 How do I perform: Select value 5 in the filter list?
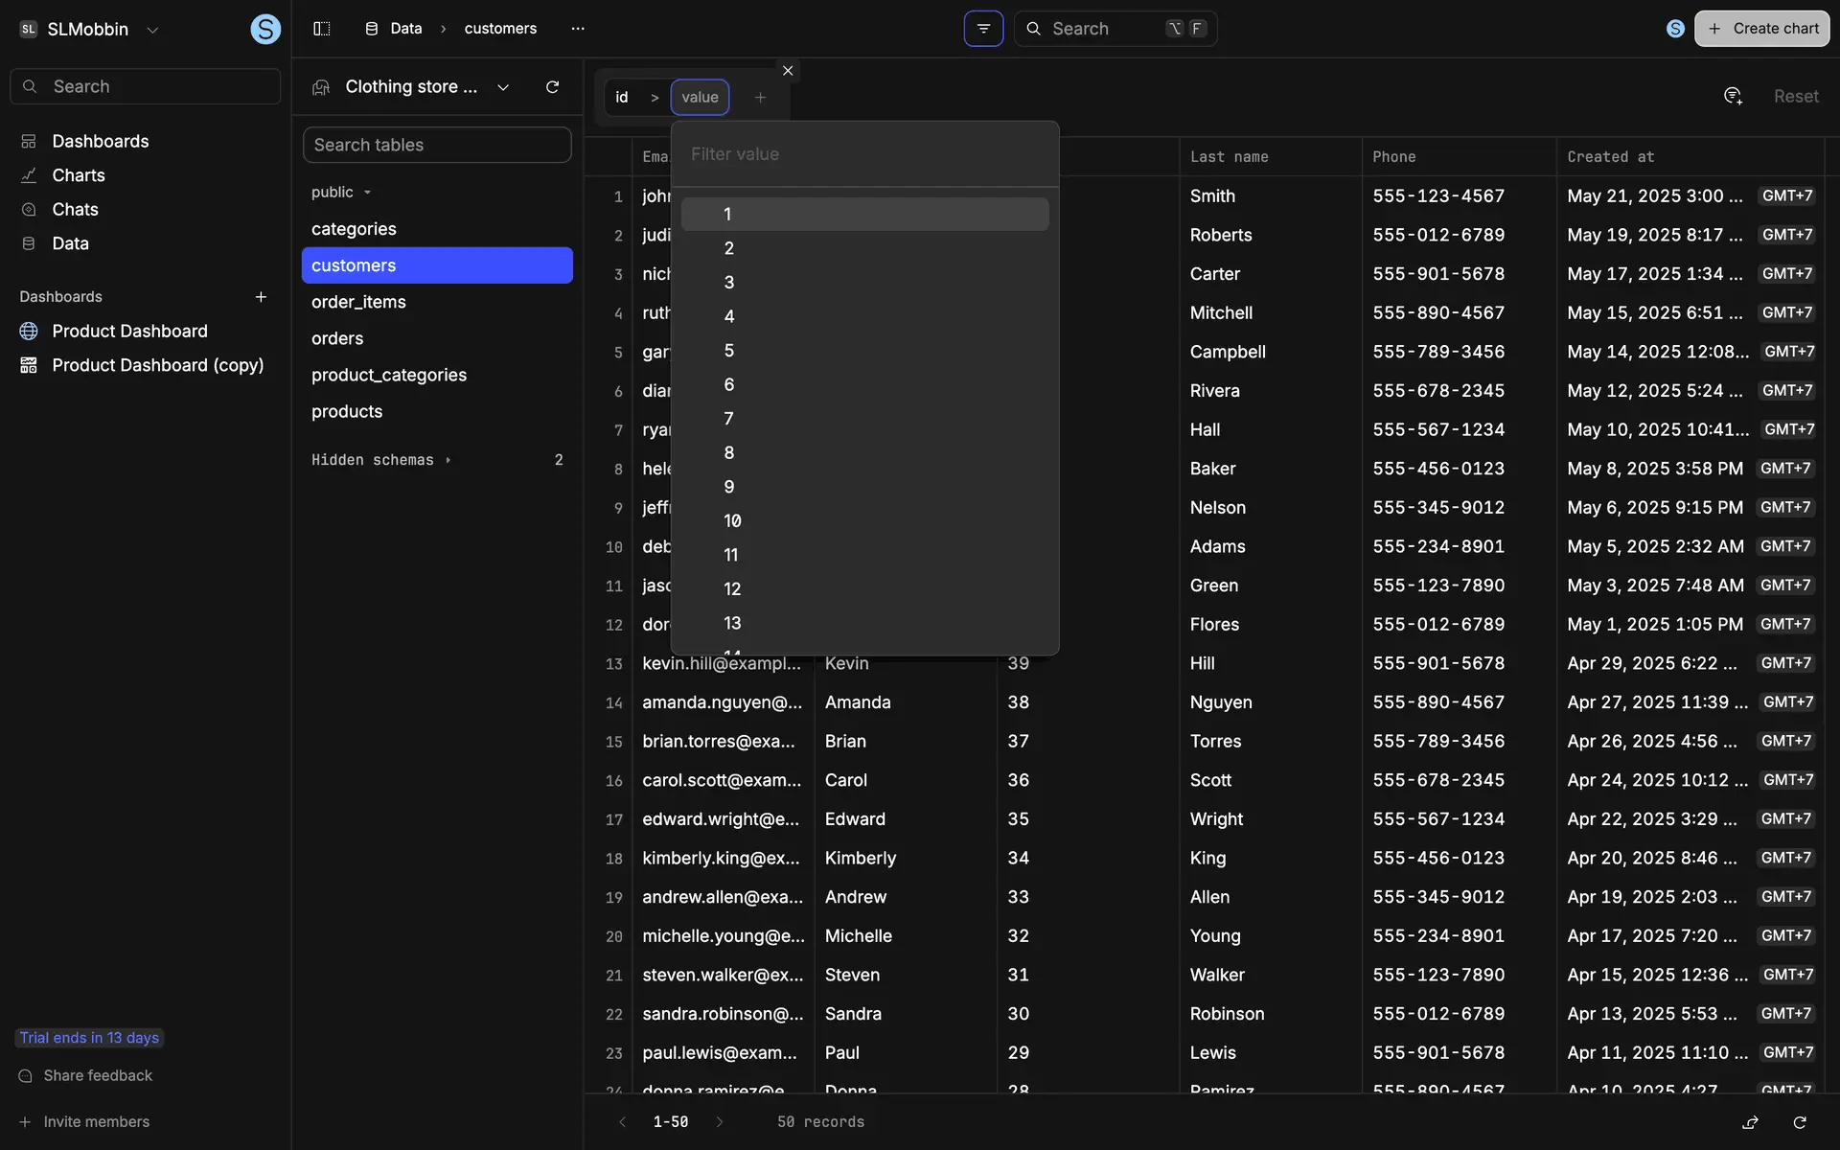pyautogui.click(x=729, y=351)
